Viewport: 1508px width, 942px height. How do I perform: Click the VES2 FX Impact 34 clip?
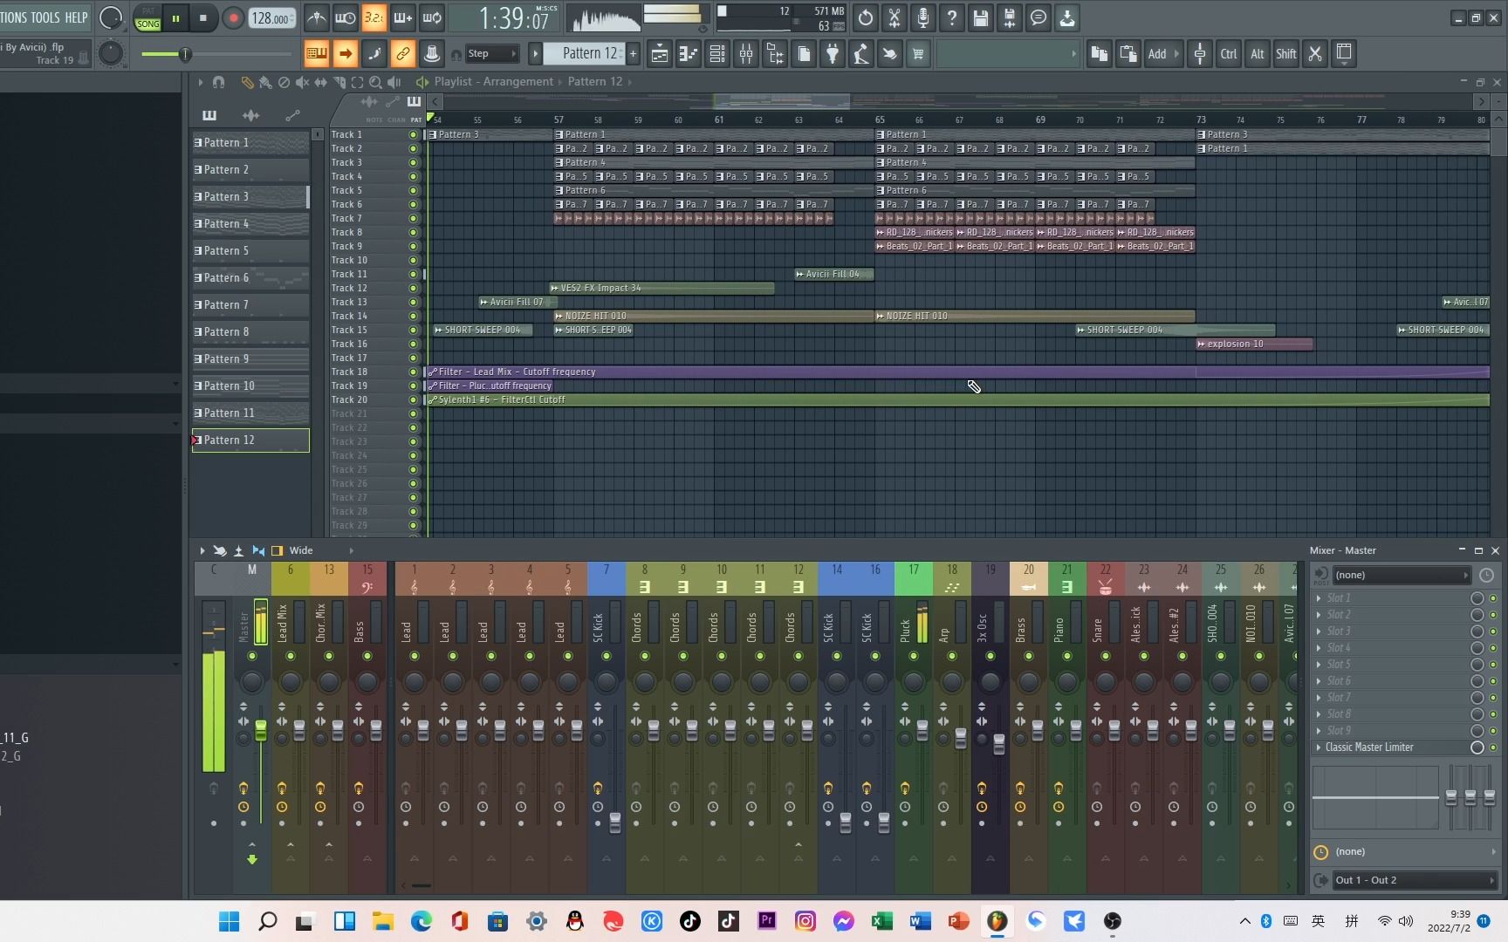[x=661, y=288]
